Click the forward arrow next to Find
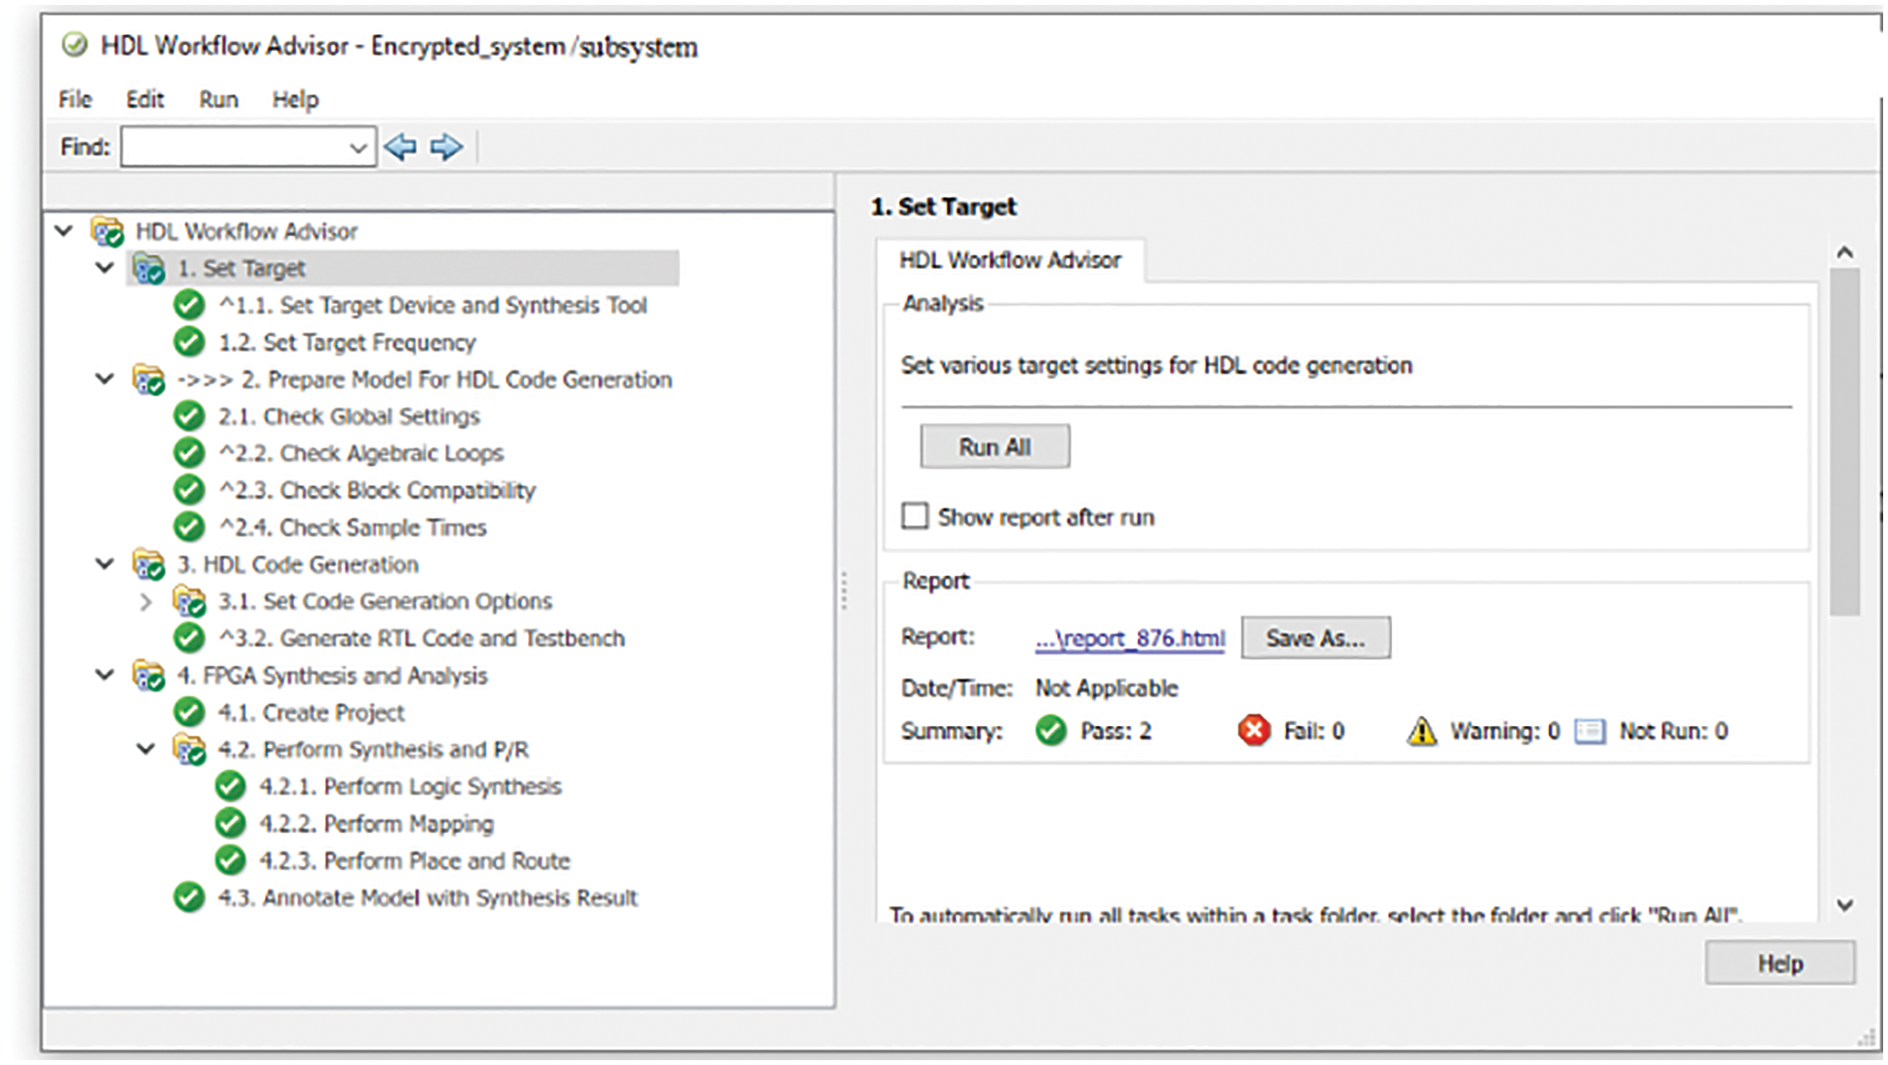 pos(446,147)
